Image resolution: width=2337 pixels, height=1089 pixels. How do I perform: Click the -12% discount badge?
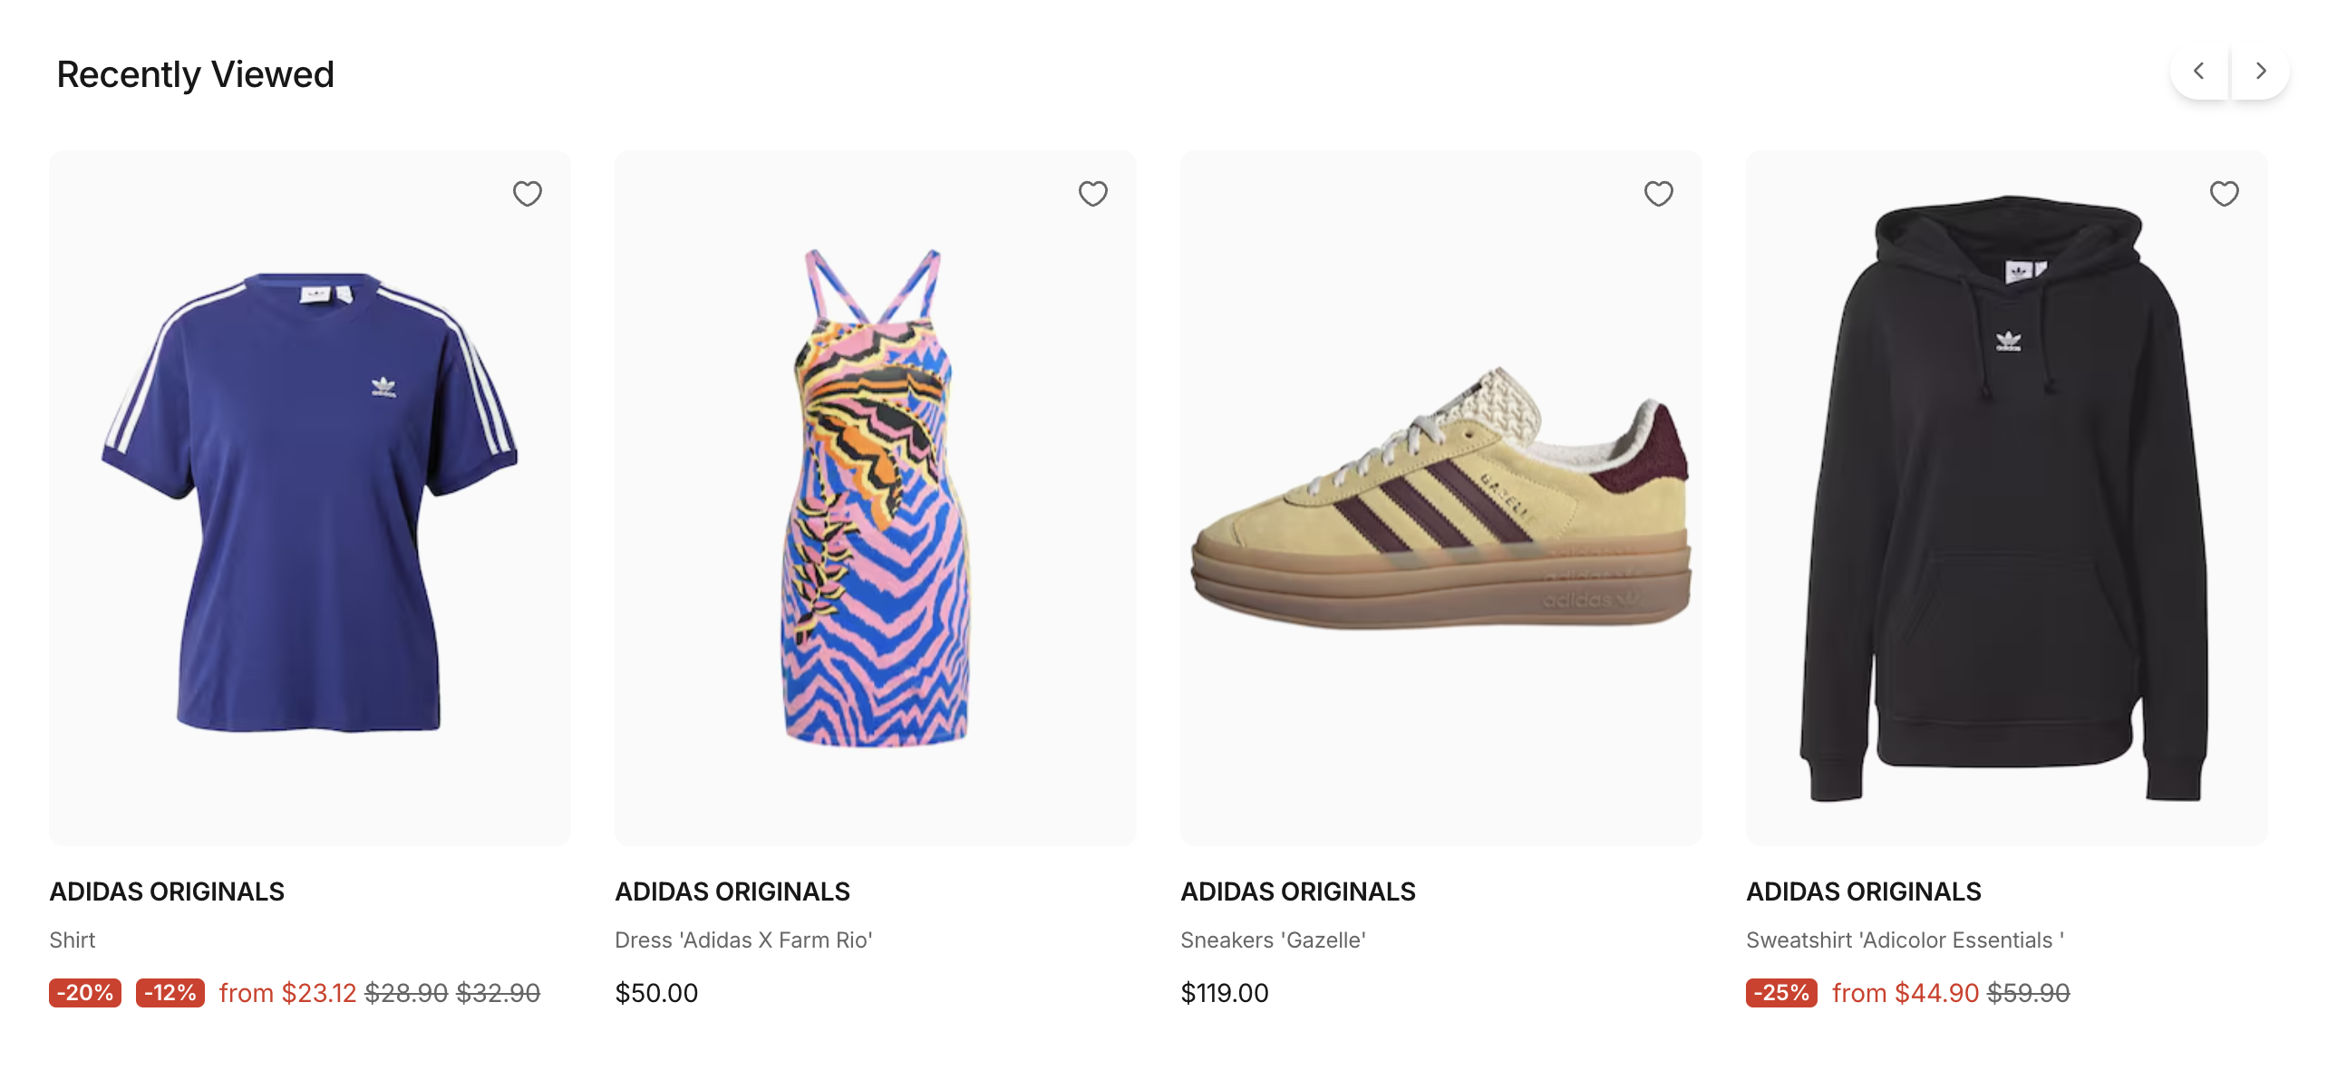(x=170, y=993)
